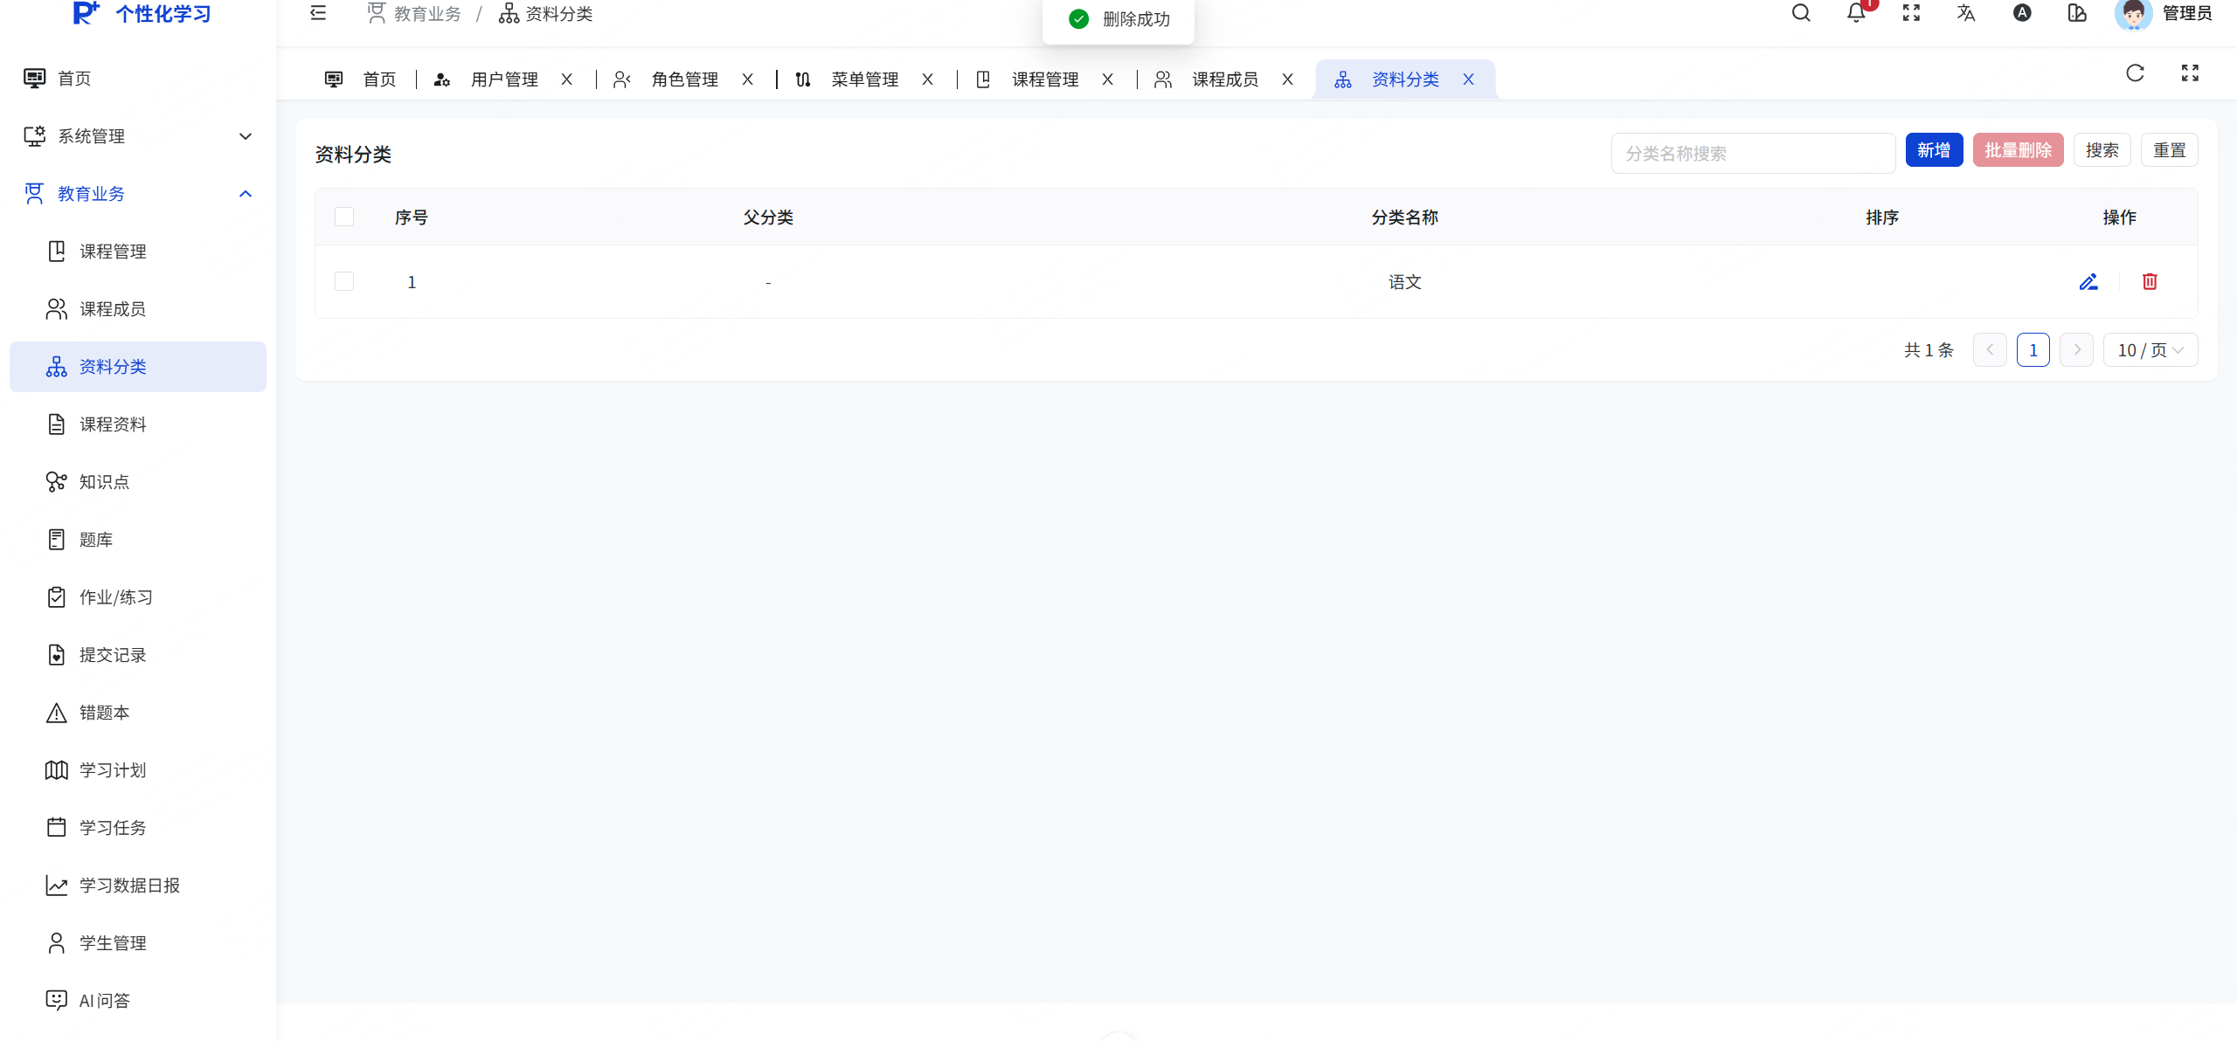This screenshot has width=2237, height=1041.
Task: Click the edit pencil icon for 语文
Action: click(2088, 281)
